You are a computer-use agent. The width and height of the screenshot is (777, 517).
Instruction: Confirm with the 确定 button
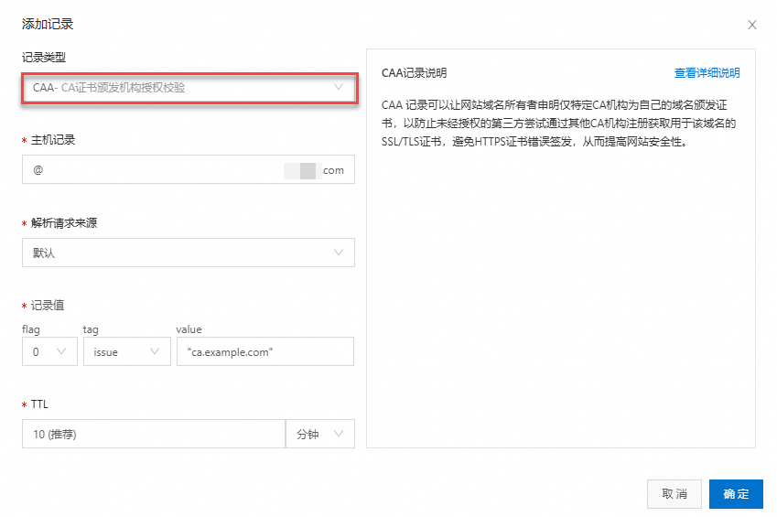click(736, 494)
